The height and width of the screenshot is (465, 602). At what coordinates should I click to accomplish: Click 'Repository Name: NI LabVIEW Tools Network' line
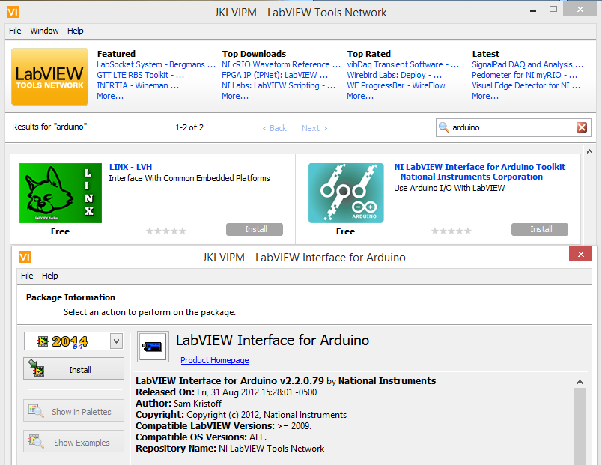230,448
